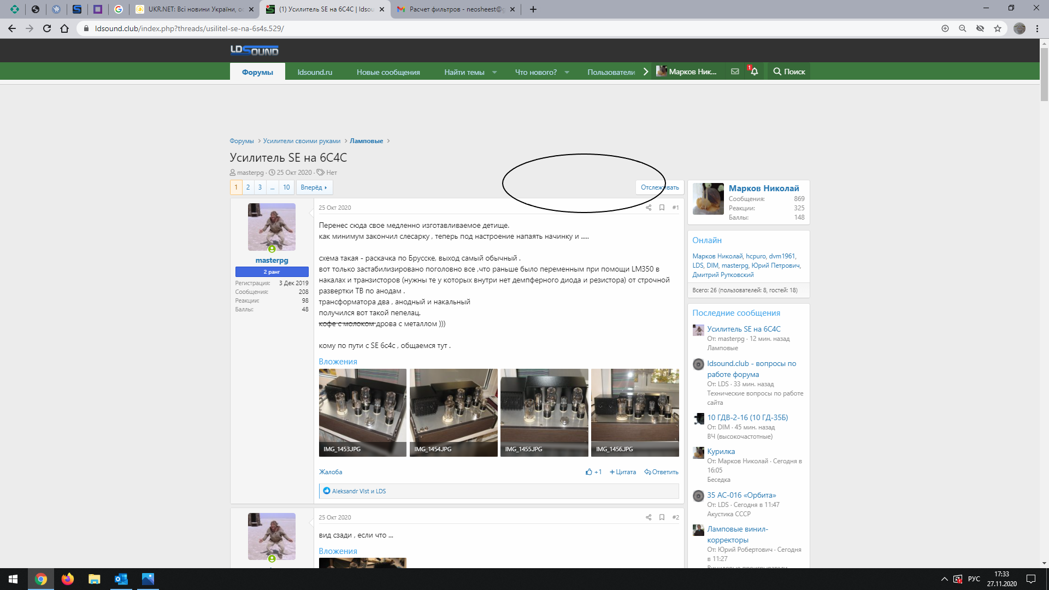Image resolution: width=1049 pixels, height=590 pixels.
Task: Open 10 ГДВ-2-16 (10 ГД-35Б) recent post
Action: pyautogui.click(x=747, y=417)
